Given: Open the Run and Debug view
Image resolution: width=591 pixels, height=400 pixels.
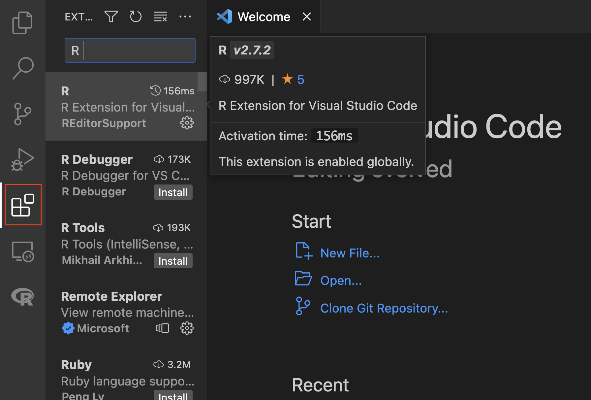Looking at the screenshot, I should pos(22,160).
